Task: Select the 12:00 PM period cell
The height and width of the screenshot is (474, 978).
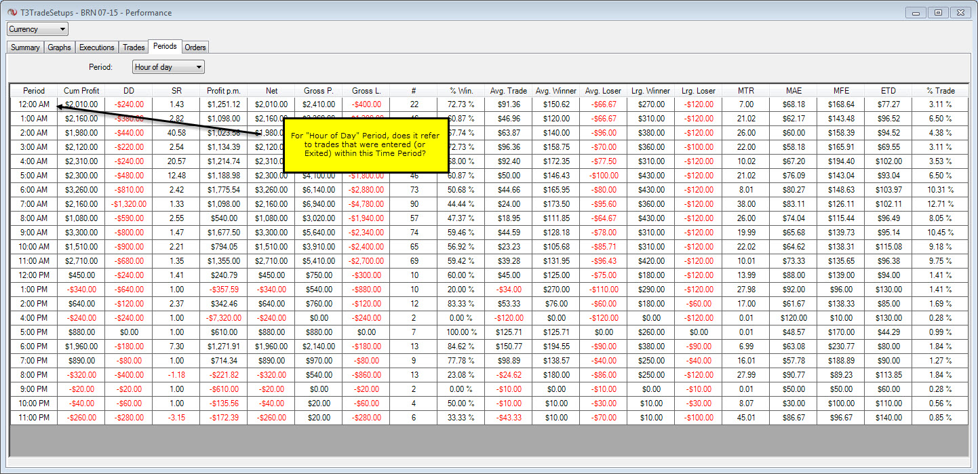Action: 34,275
